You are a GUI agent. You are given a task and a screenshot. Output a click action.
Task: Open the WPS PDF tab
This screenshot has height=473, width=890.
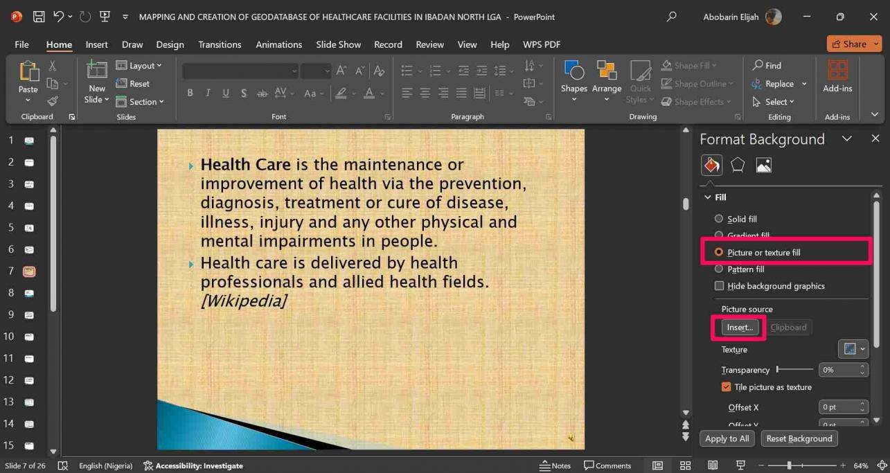pos(542,44)
